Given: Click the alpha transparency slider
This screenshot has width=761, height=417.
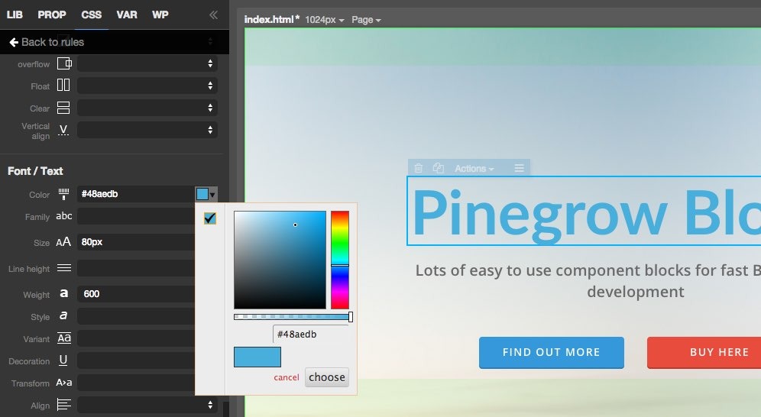Looking at the screenshot, I should (x=293, y=317).
